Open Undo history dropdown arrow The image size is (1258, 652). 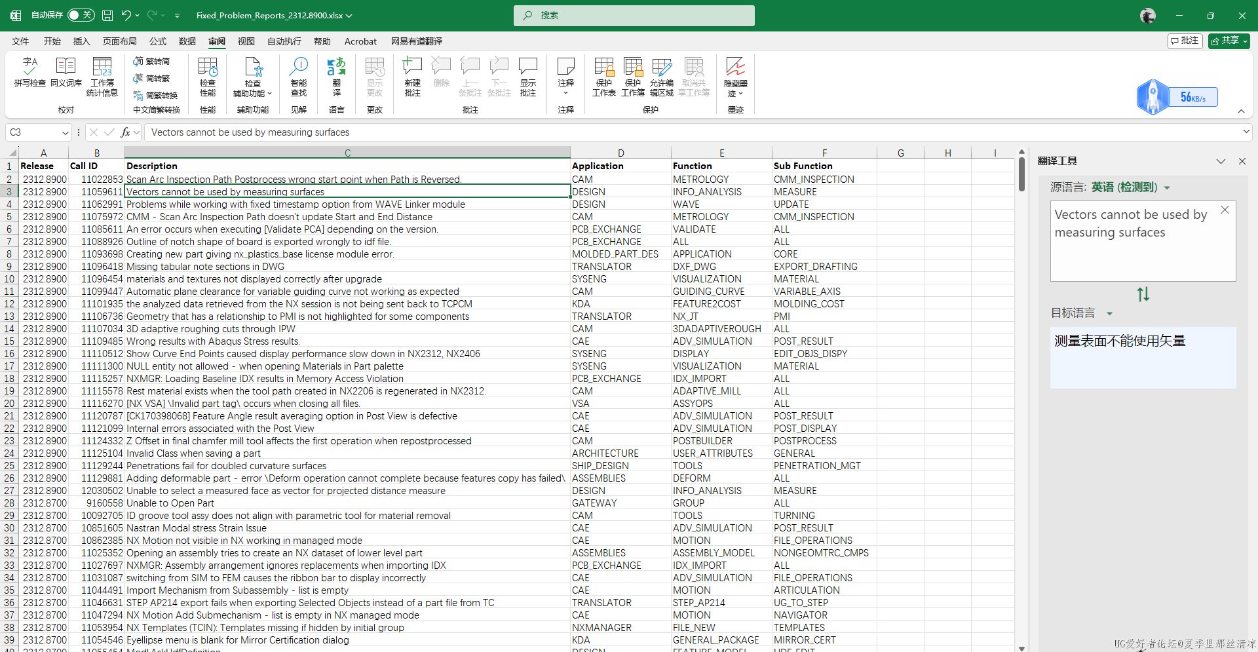point(138,15)
